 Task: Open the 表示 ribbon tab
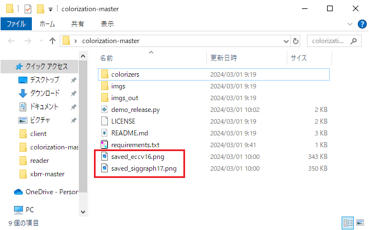107,24
